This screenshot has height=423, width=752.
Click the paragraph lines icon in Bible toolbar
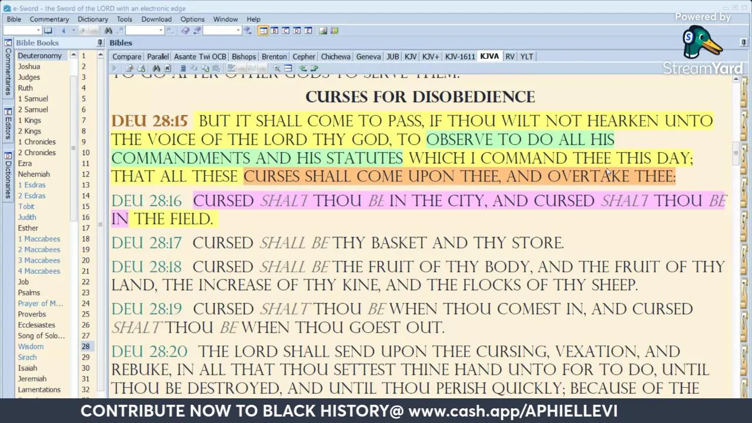183,68
